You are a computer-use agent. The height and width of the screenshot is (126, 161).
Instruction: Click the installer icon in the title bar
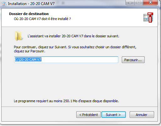[x=4, y=4]
